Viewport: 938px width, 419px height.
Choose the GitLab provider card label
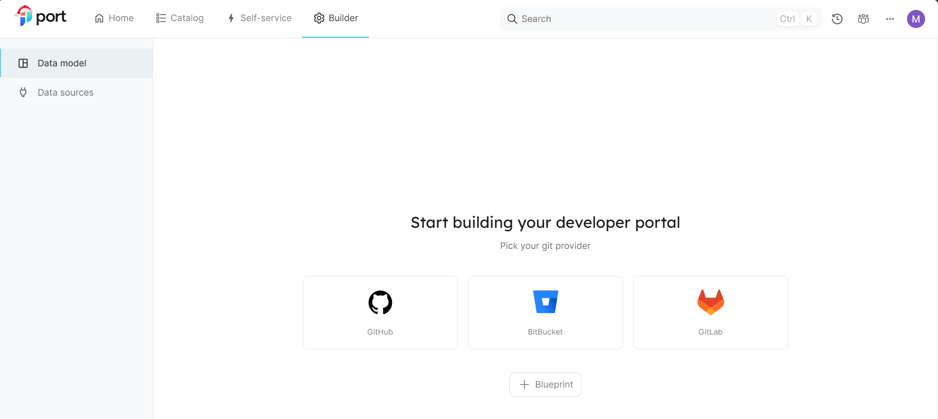point(710,332)
